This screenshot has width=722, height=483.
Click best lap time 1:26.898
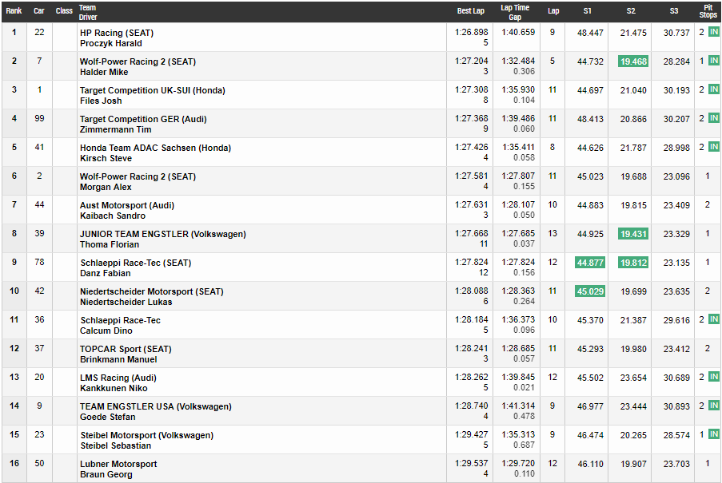[472, 32]
